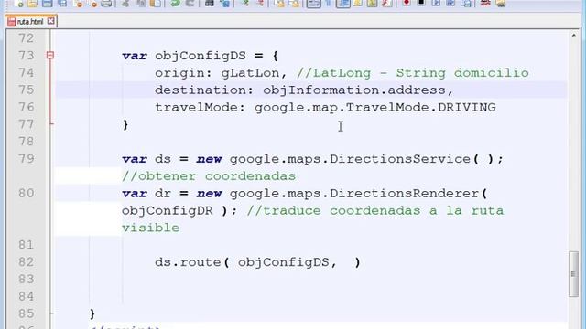Stop macro recording with black square icon
Screen dimensions: 586x329
421,4
